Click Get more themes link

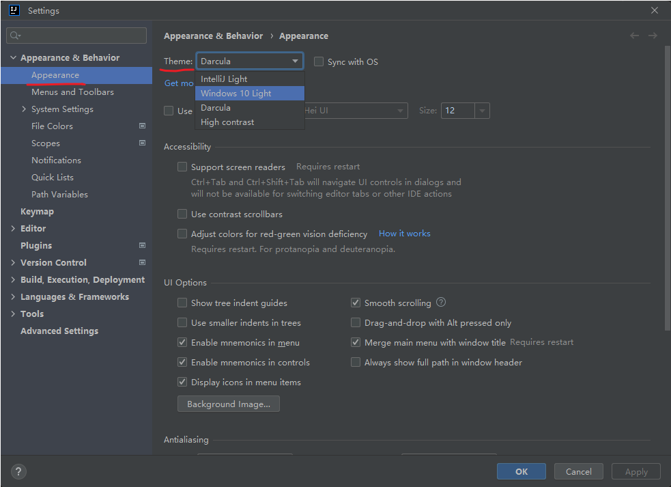(x=180, y=83)
